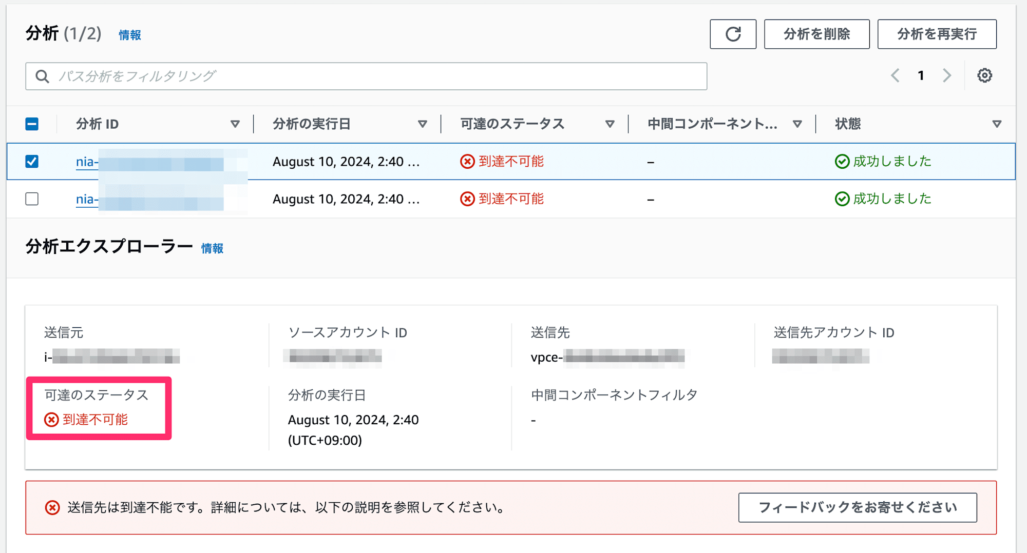Check the second analysis row checkbox
Viewport: 1027px width, 553px height.
(x=32, y=199)
